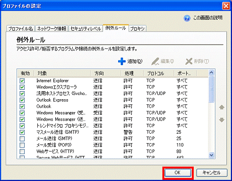This screenshot has width=232, height=181.
Task: Select the Outlook rule name
Action: [x=44, y=106]
